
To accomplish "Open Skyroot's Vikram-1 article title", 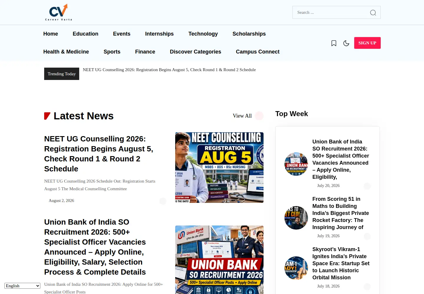I will [341, 263].
